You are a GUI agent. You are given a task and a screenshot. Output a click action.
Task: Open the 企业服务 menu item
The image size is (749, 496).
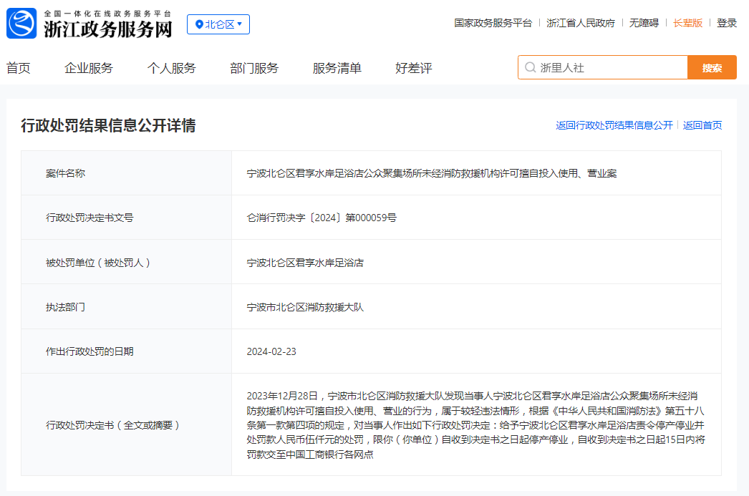click(x=89, y=68)
